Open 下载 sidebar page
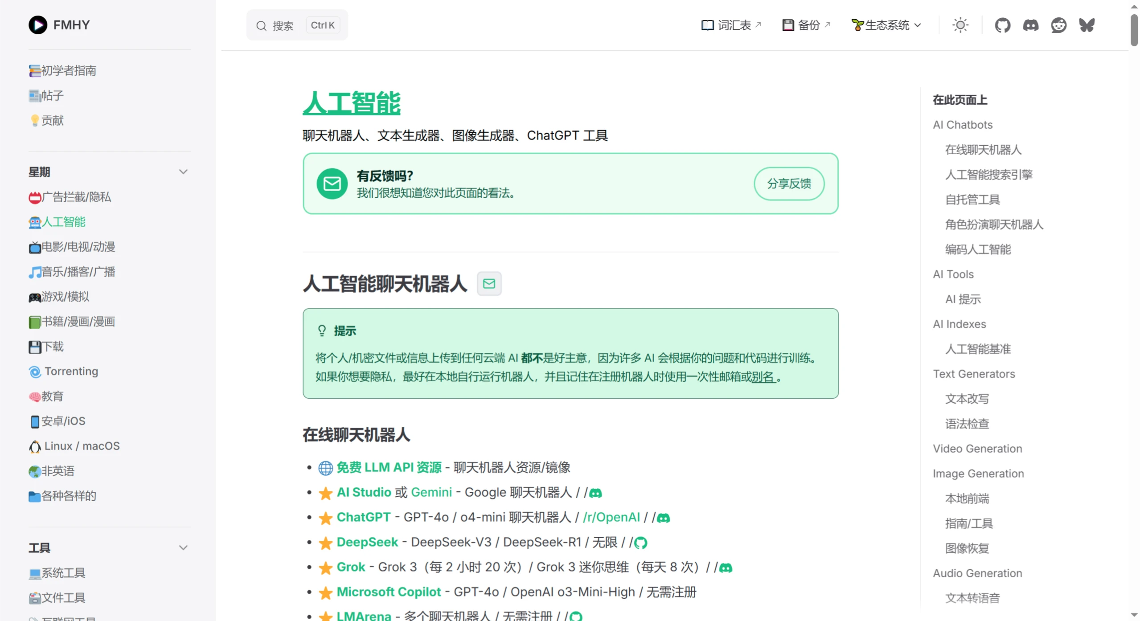 [46, 347]
